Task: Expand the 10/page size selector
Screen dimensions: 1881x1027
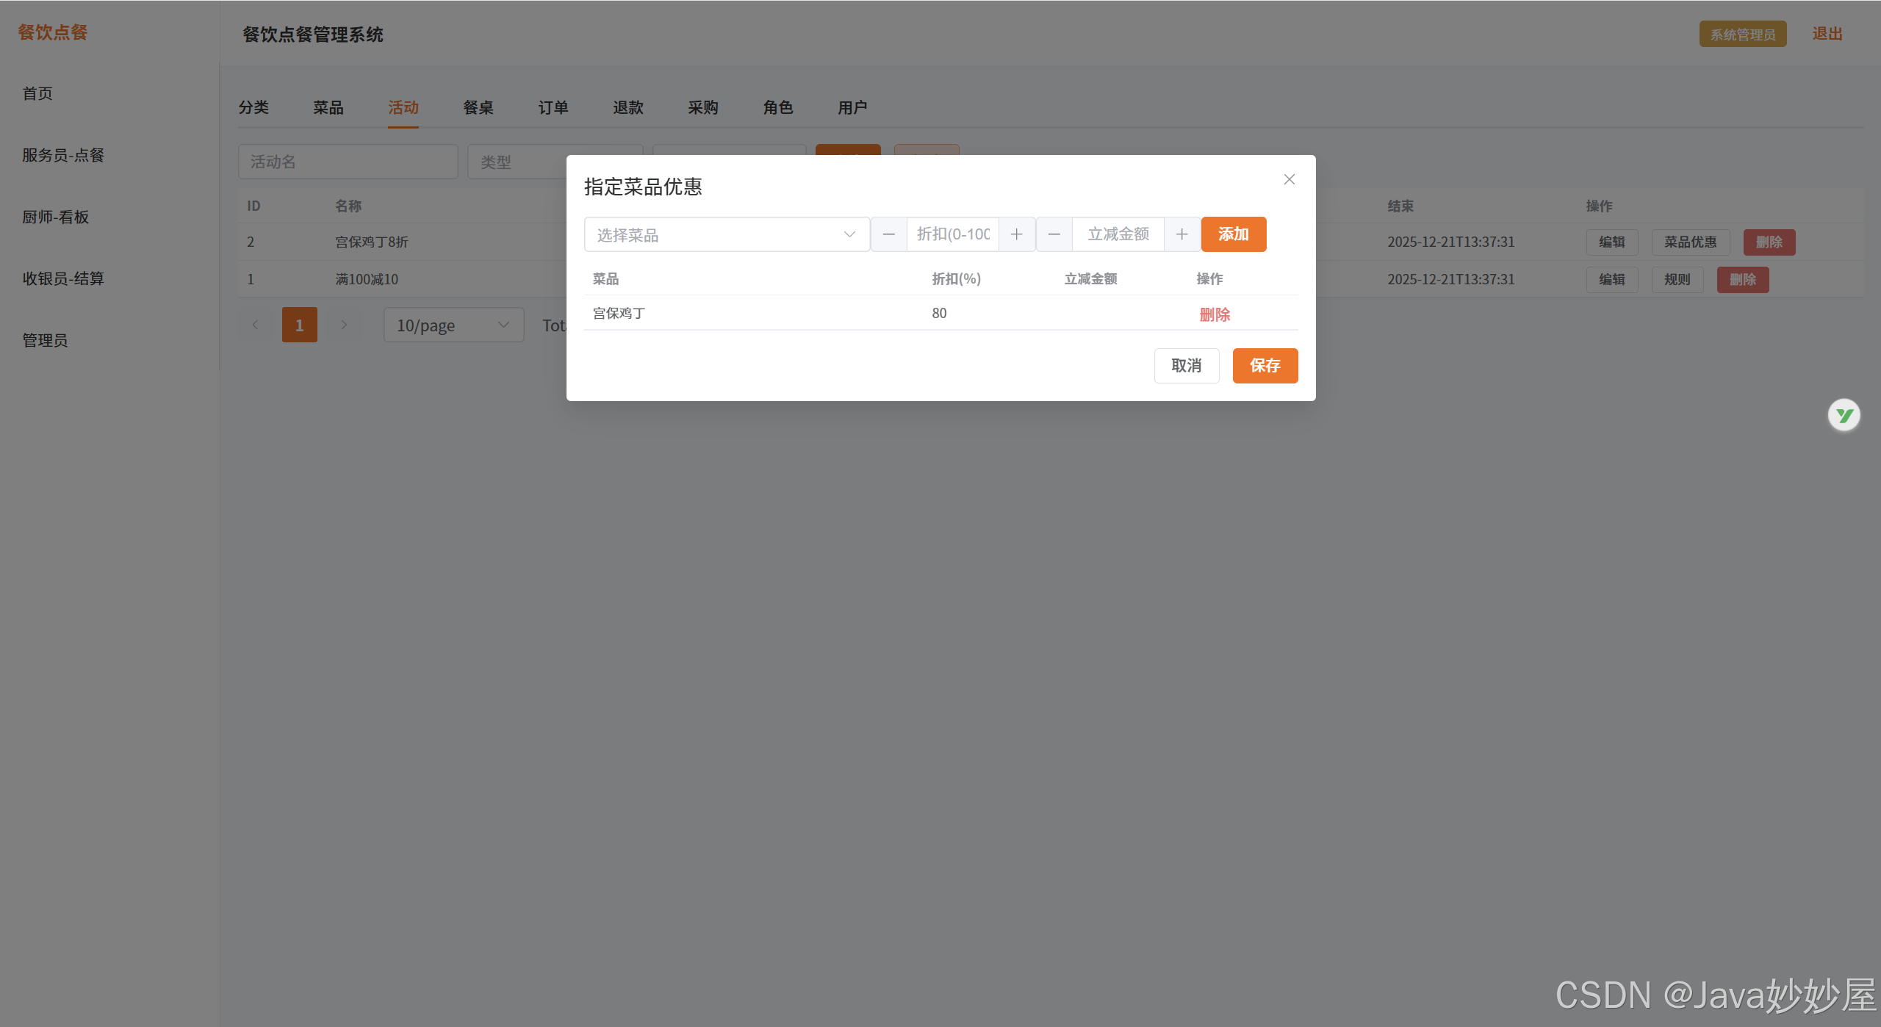Action: coord(453,325)
